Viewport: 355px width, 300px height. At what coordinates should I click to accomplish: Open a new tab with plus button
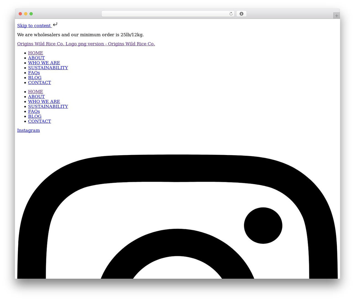pyautogui.click(x=336, y=16)
